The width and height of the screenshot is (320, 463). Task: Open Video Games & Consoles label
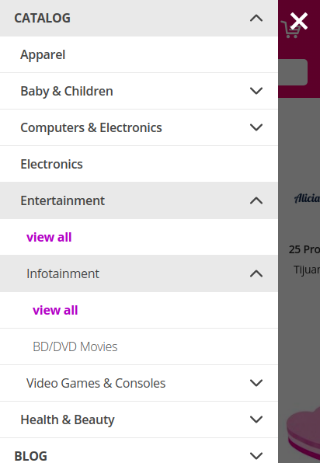[96, 383]
